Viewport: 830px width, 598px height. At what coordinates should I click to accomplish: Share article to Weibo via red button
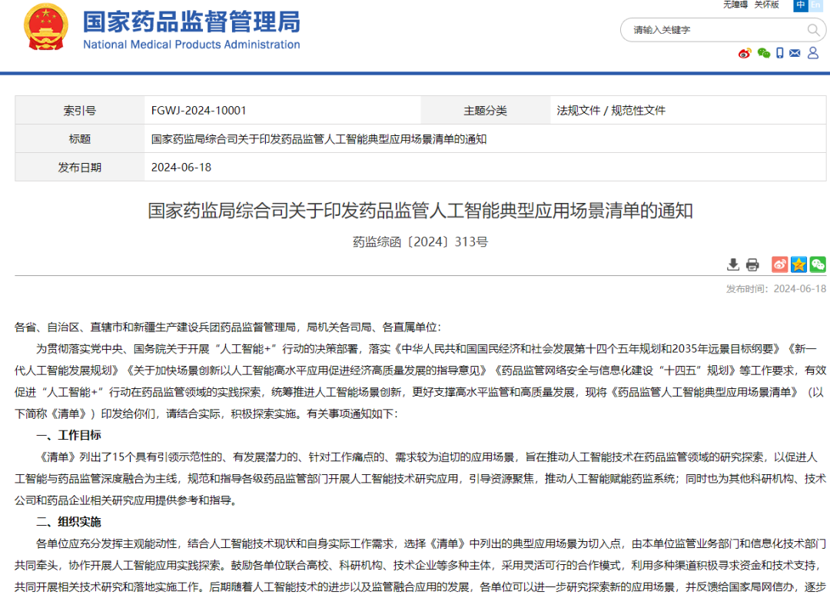[779, 264]
